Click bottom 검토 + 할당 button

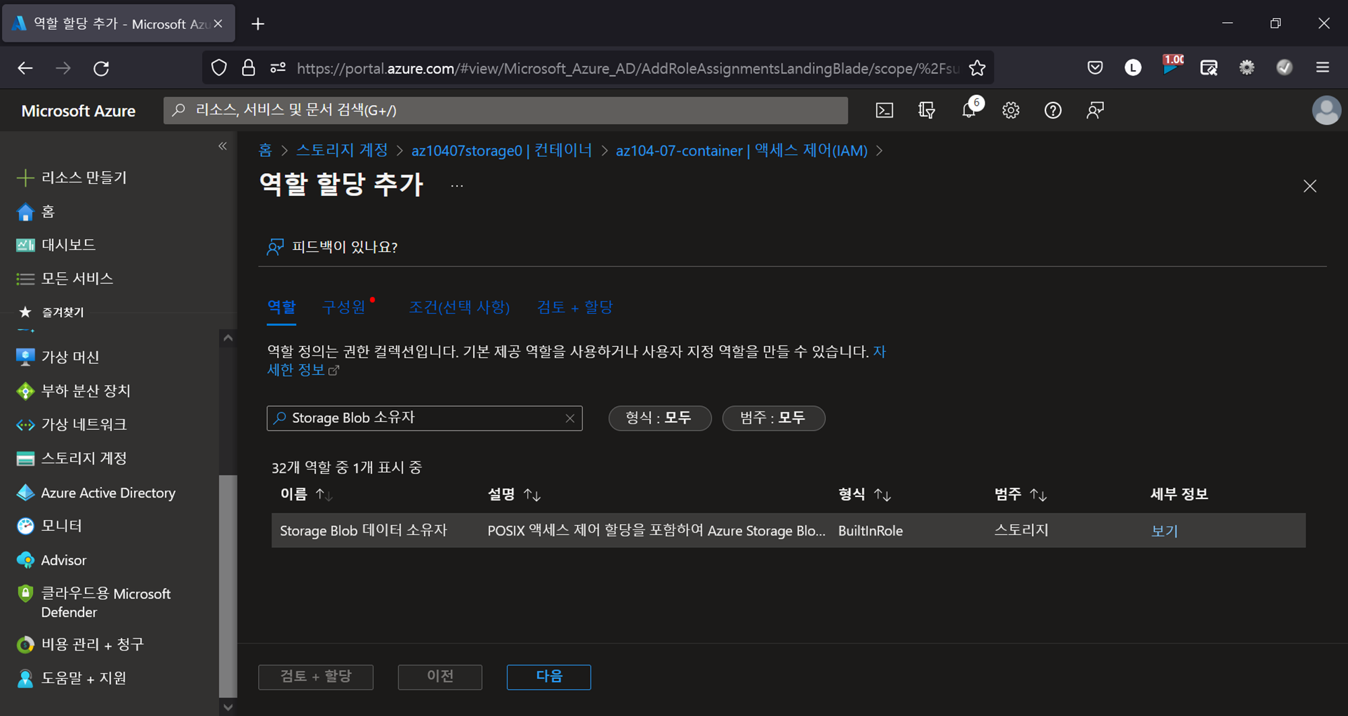(x=315, y=676)
